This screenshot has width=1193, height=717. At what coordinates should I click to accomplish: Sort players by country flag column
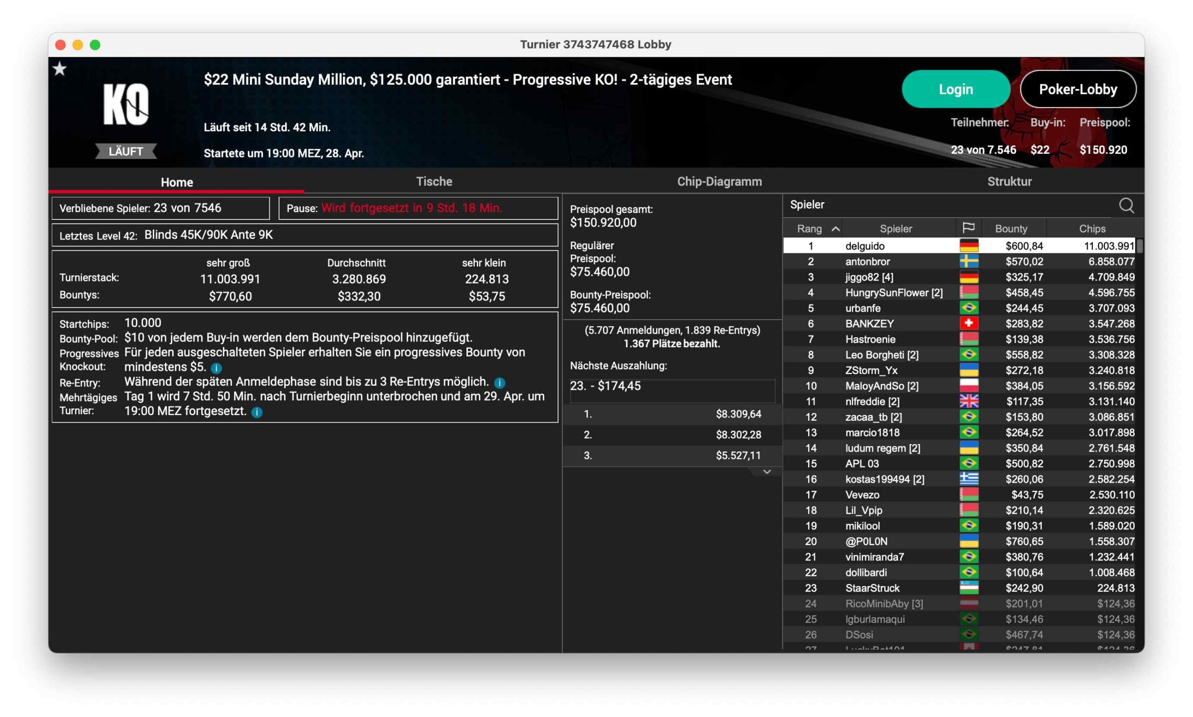(968, 228)
